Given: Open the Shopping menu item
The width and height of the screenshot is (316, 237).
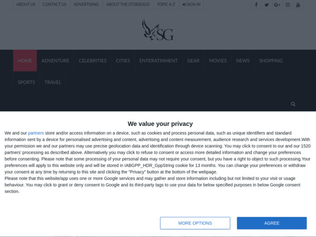Looking at the screenshot, I should pos(271,61).
